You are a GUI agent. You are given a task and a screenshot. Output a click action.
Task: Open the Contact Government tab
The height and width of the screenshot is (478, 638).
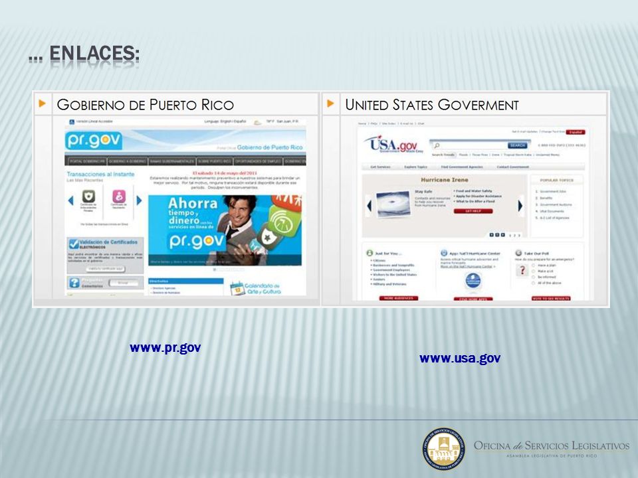(512, 167)
